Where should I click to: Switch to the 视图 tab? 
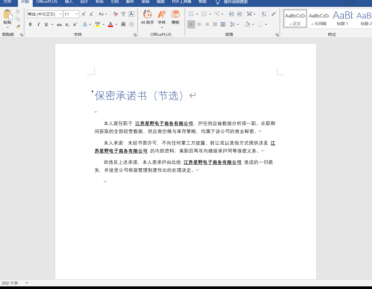[x=161, y=2]
